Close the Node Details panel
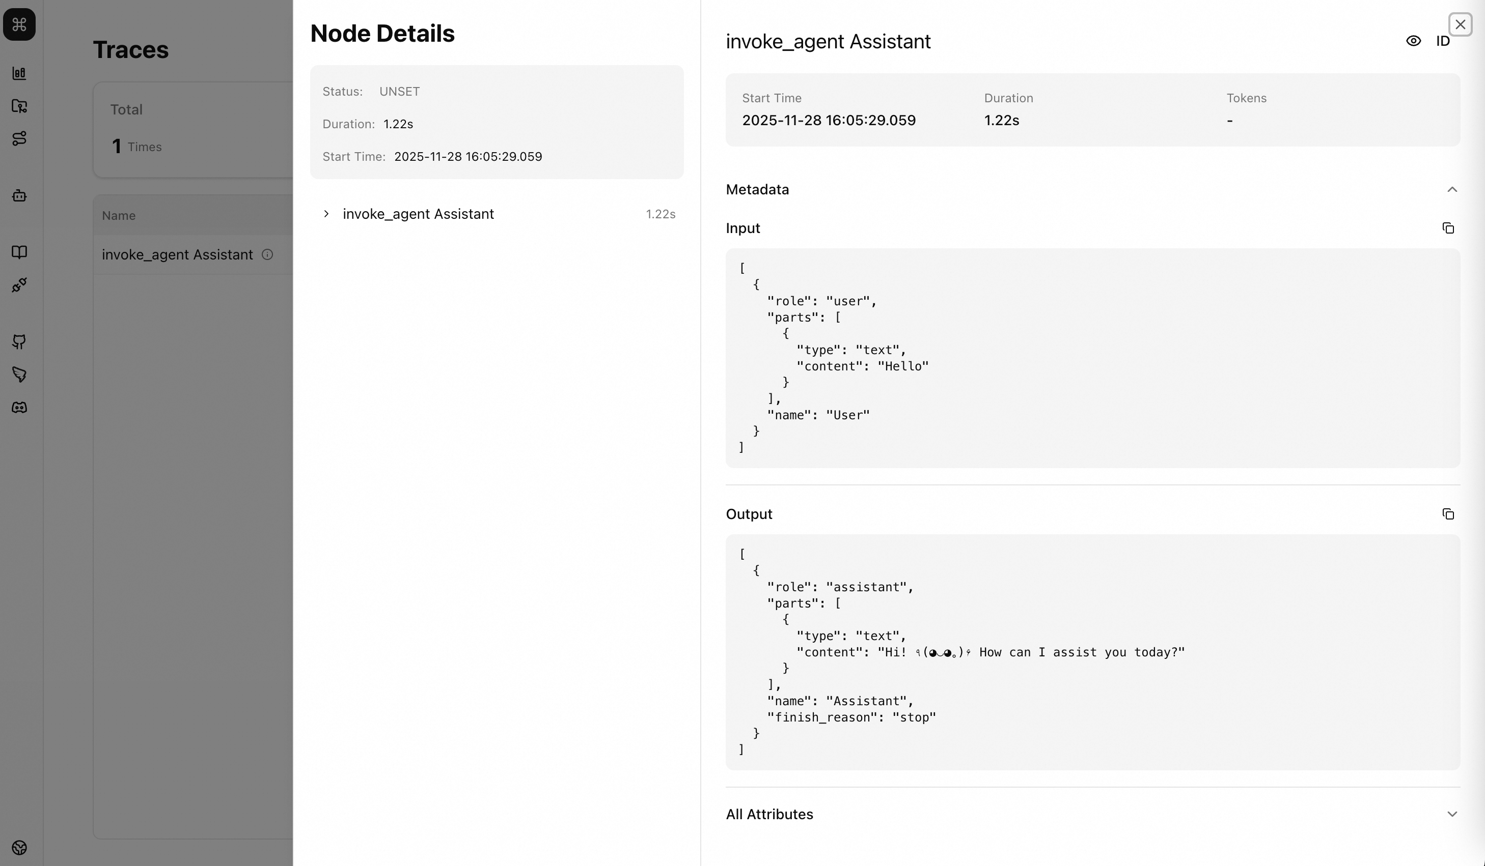Image resolution: width=1485 pixels, height=866 pixels. [1460, 25]
